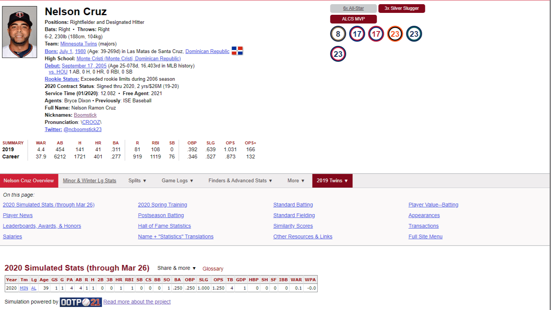Expand the Game Logs menu
551x310 pixels.
tap(177, 181)
